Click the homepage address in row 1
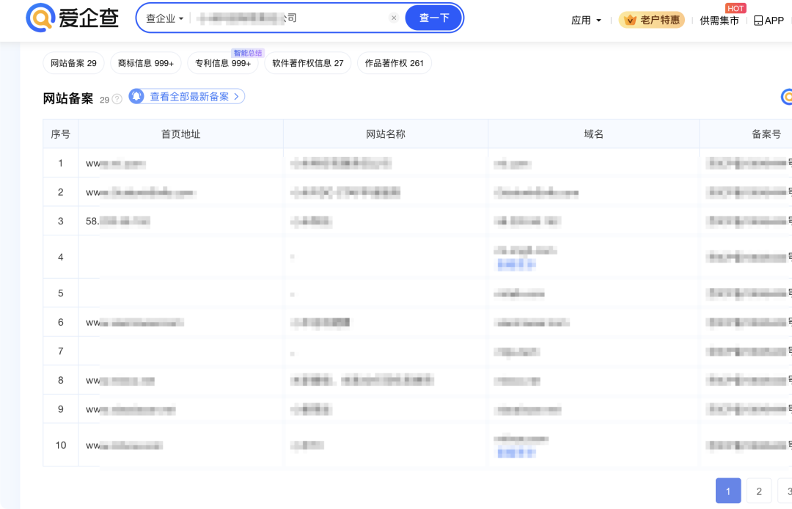 click(116, 164)
